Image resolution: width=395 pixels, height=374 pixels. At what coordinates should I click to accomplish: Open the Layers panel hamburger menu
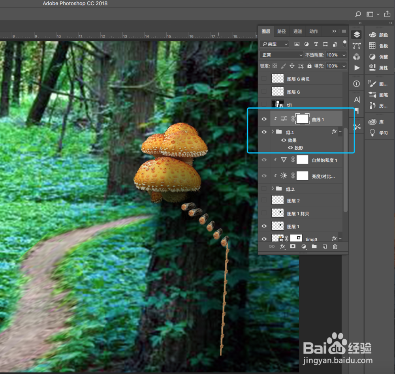(344, 31)
